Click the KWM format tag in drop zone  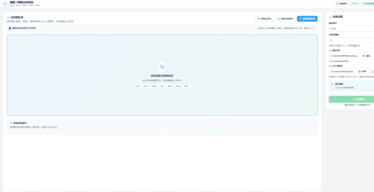[x=178, y=87]
